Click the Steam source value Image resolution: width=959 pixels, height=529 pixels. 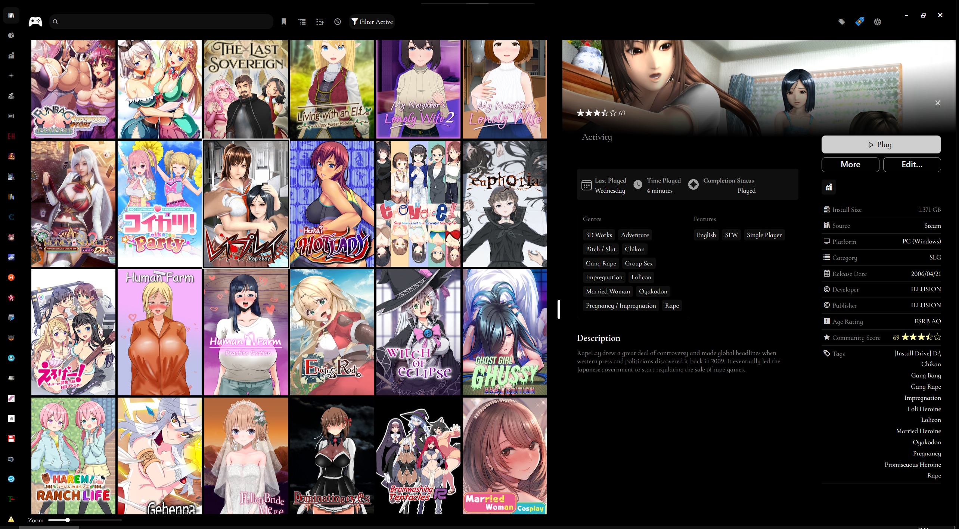click(932, 225)
